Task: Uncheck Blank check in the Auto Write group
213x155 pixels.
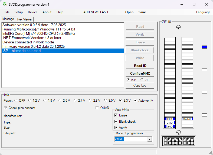Action: coord(116,122)
